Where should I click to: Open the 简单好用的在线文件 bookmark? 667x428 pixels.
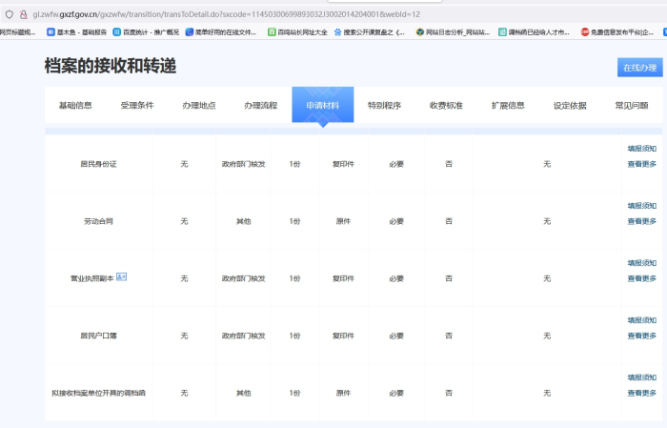221,31
